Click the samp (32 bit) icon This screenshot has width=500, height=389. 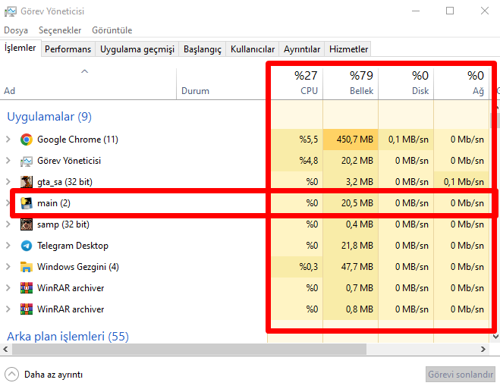tap(27, 224)
